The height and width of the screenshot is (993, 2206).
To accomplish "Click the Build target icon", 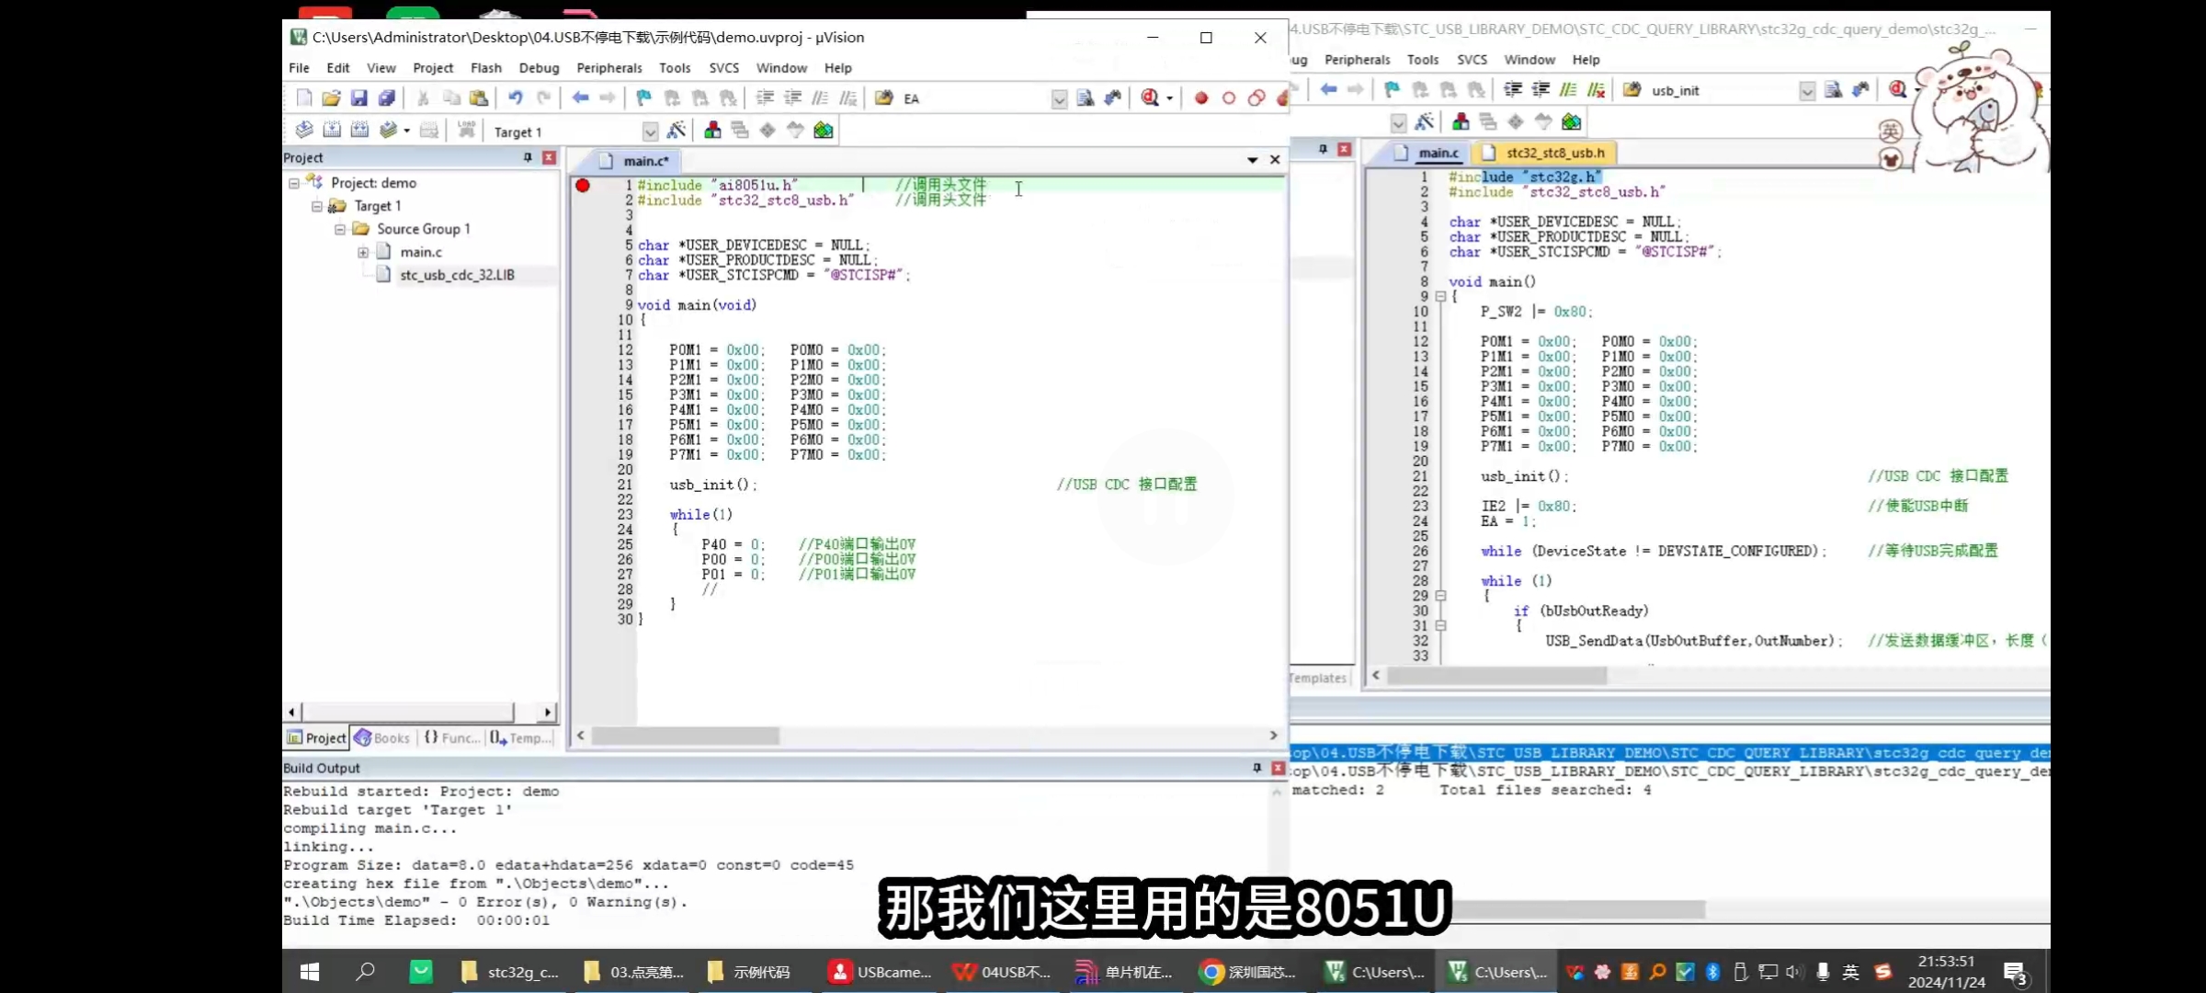I will pos(332,130).
